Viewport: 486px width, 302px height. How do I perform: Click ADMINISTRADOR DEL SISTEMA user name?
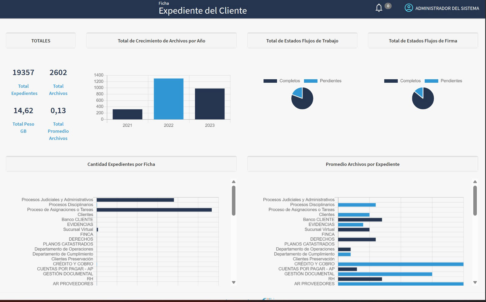447,8
